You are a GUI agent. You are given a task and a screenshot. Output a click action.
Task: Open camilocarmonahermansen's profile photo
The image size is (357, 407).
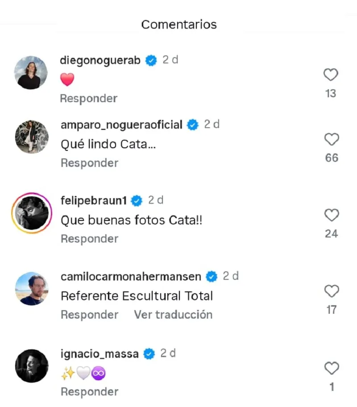pyautogui.click(x=31, y=289)
